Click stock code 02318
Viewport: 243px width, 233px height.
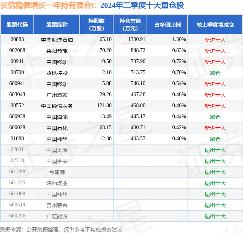point(17,160)
